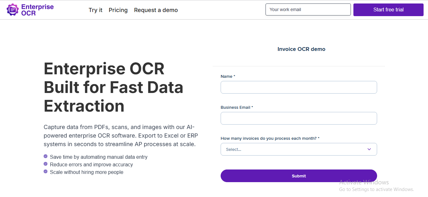Click into the Name input field
The width and height of the screenshot is (428, 197).
pos(299,87)
